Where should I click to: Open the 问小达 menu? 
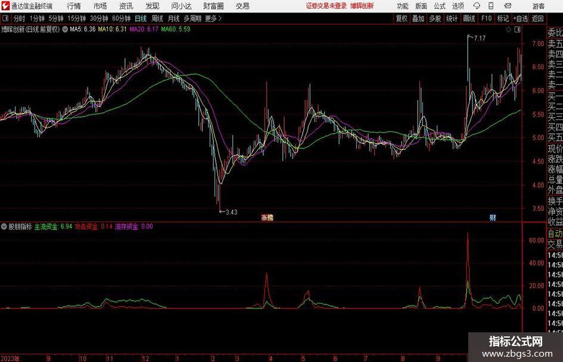(x=181, y=6)
